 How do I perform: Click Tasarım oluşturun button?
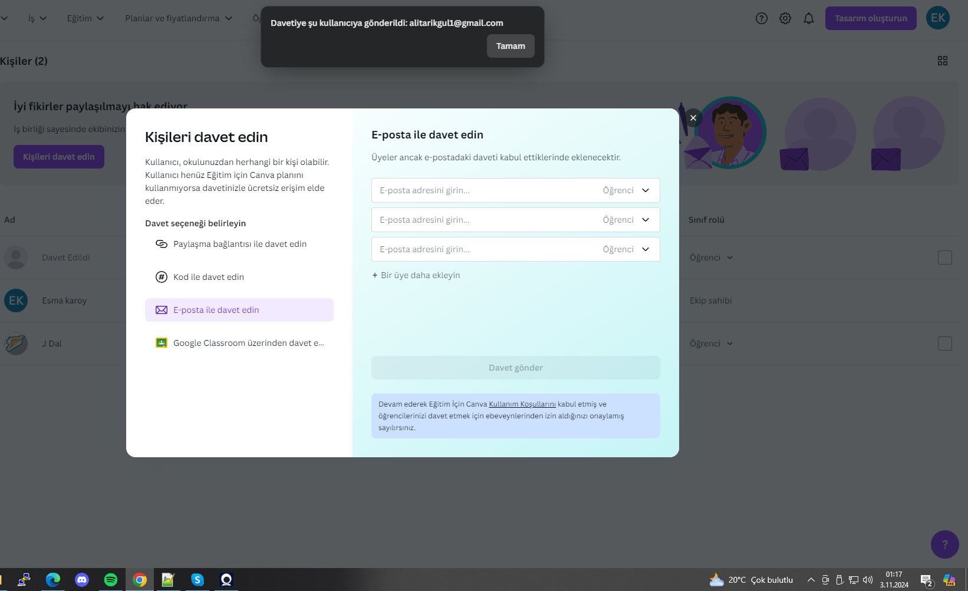click(x=871, y=18)
